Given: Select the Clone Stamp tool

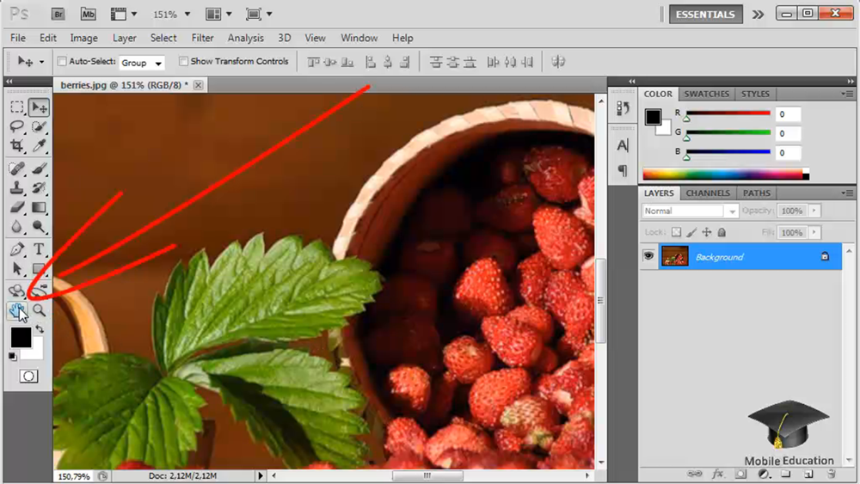Looking at the screenshot, I should pyautogui.click(x=17, y=187).
